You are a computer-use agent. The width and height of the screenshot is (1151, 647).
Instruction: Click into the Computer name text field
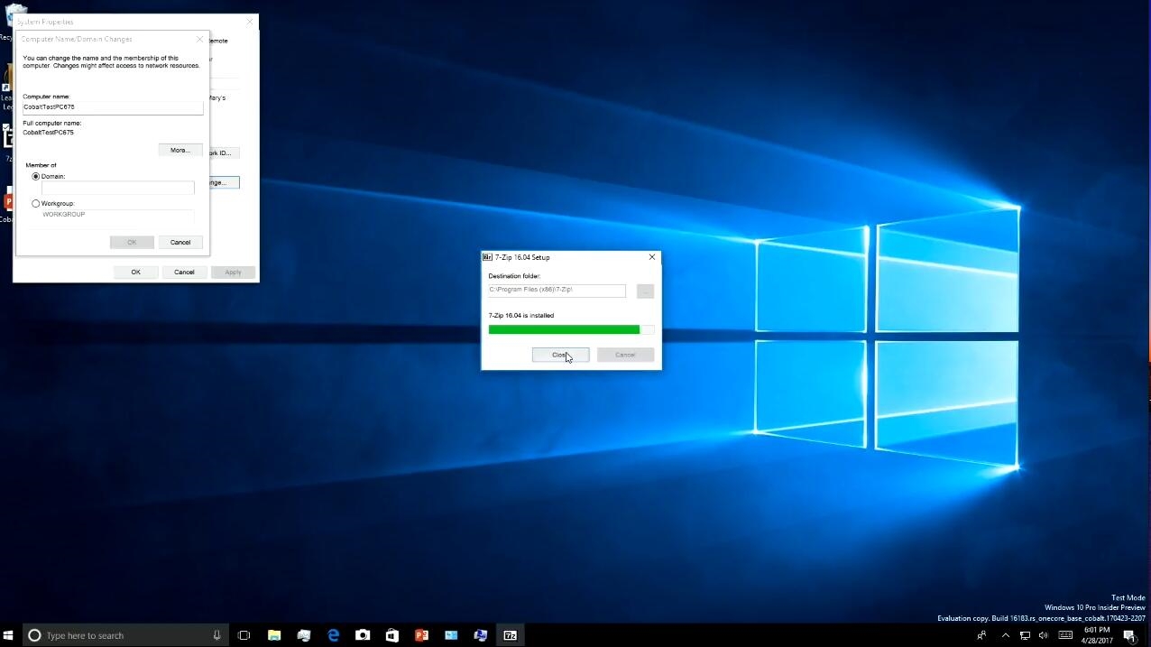click(x=113, y=107)
